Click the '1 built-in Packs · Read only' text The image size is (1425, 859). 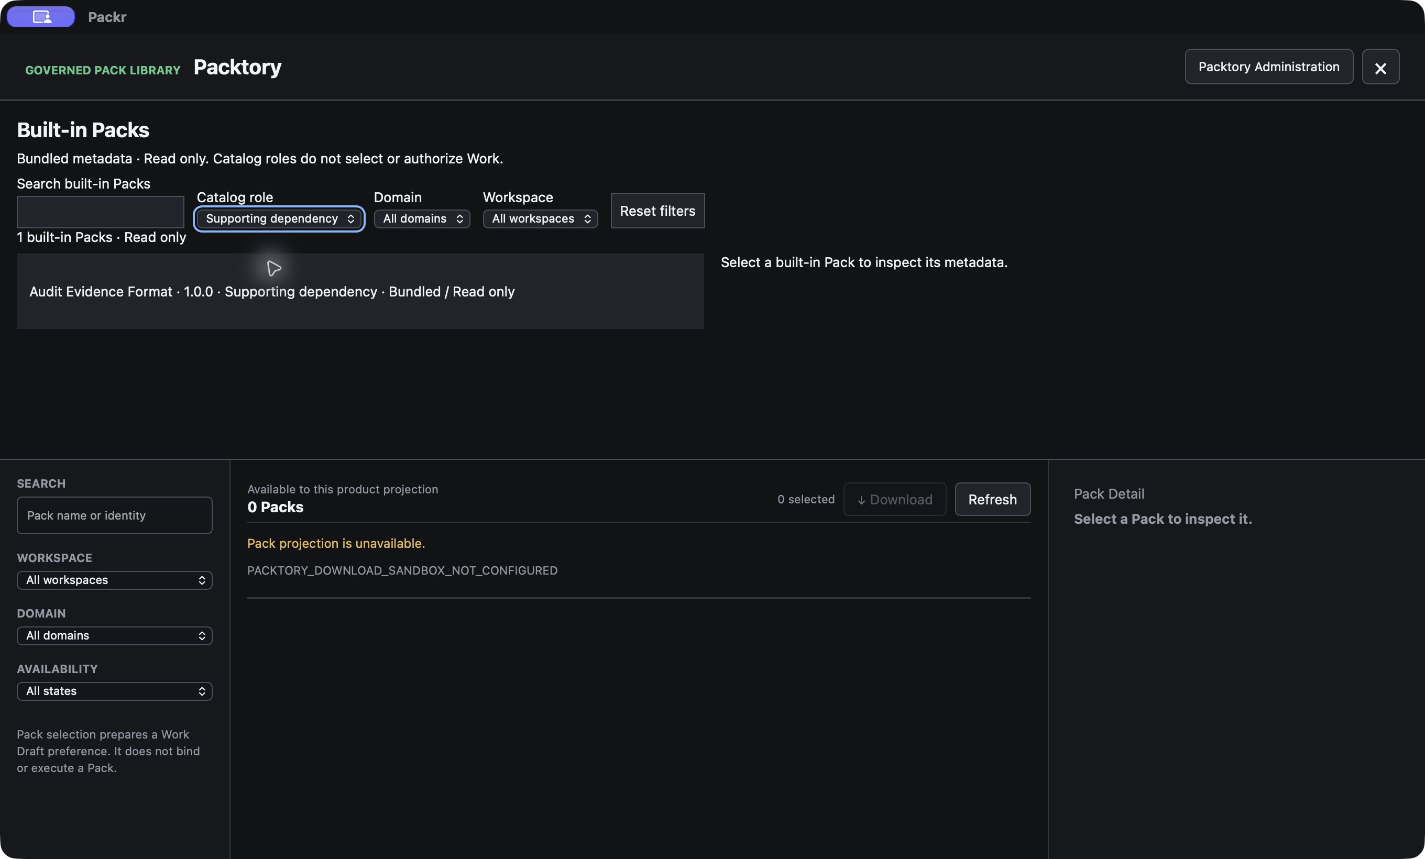(101, 237)
